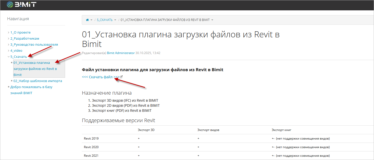Expand the 2_Разработчикам chevron in navigation
Viewport: 374px width, 160px height.
8,39
